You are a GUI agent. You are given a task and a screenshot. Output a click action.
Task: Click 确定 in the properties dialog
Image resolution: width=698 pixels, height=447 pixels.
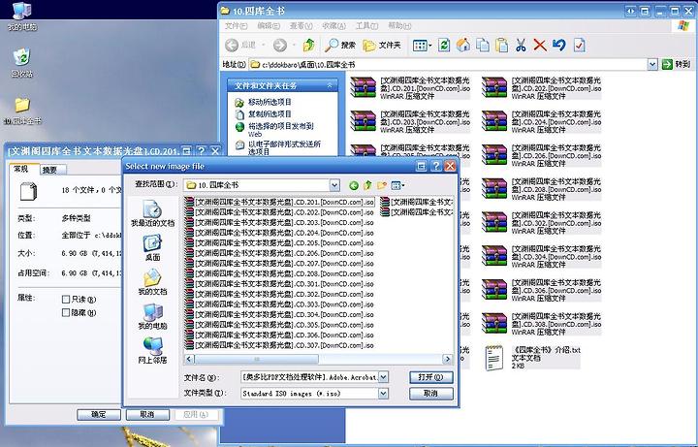(x=99, y=414)
